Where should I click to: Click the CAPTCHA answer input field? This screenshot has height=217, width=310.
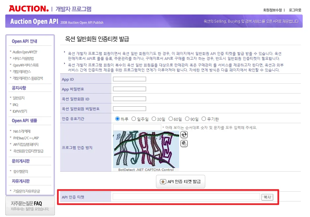[x=137, y=127]
